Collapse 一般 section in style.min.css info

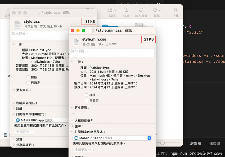tap(72, 62)
